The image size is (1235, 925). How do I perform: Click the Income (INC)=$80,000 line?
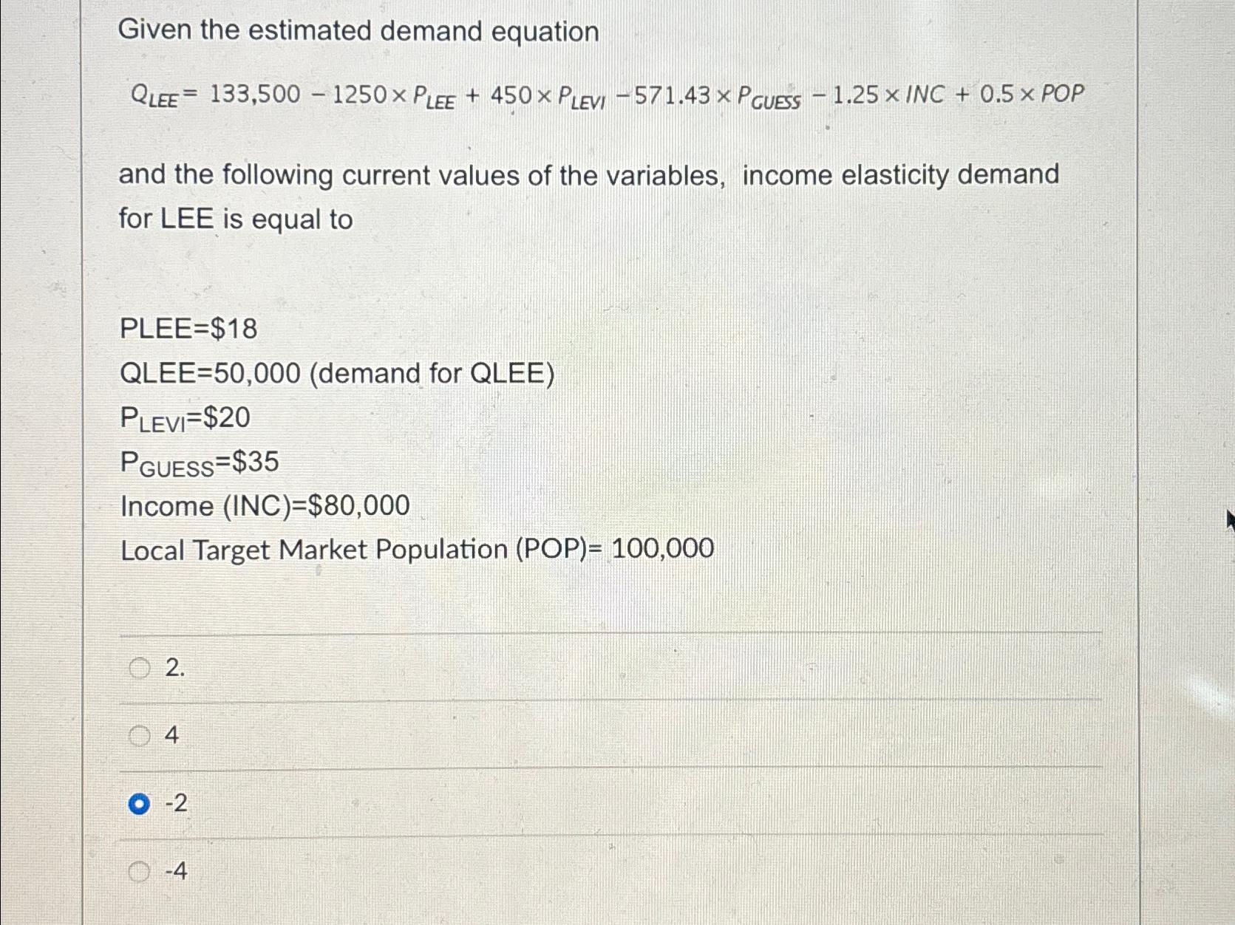pyautogui.click(x=262, y=506)
